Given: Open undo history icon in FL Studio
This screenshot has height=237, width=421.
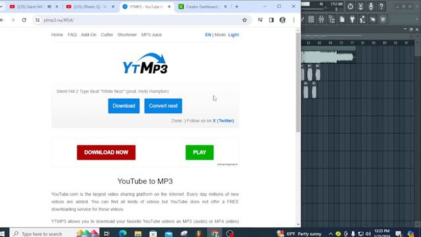Looking at the screenshot, I should pos(351,6).
